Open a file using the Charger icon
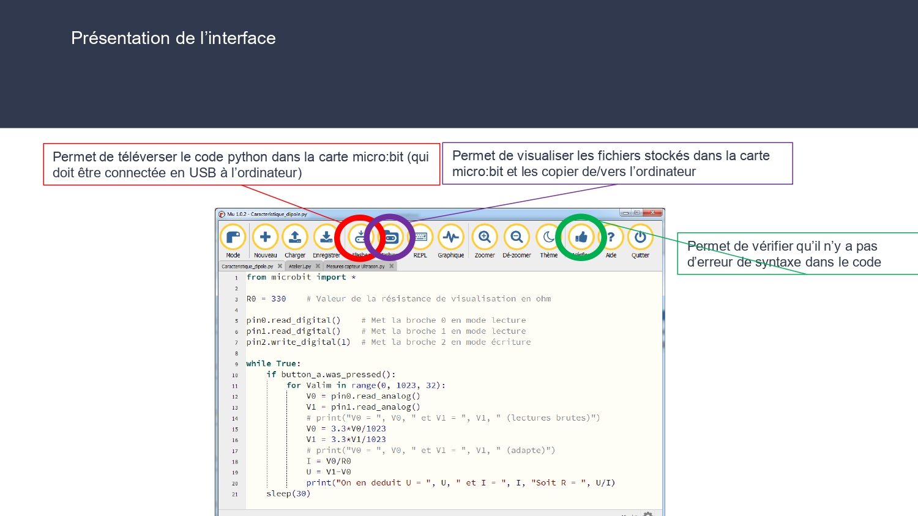Image resolution: width=918 pixels, height=516 pixels. 295,238
